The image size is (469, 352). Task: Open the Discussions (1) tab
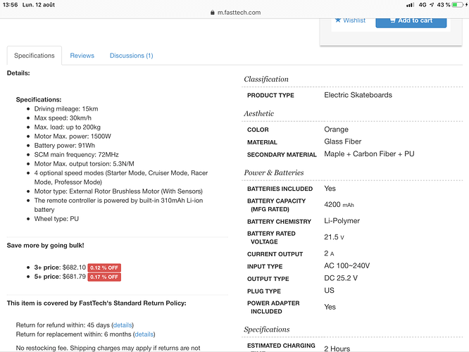click(131, 56)
